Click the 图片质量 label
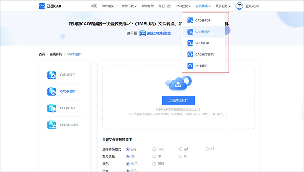Image resolution: width=304 pixels, height=172 pixels. [x=108, y=157]
